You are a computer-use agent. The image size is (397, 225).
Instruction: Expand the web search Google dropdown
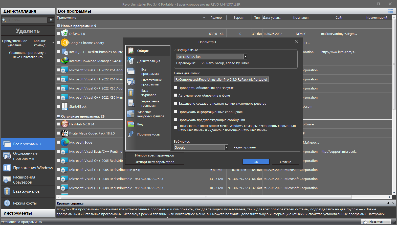point(226,147)
